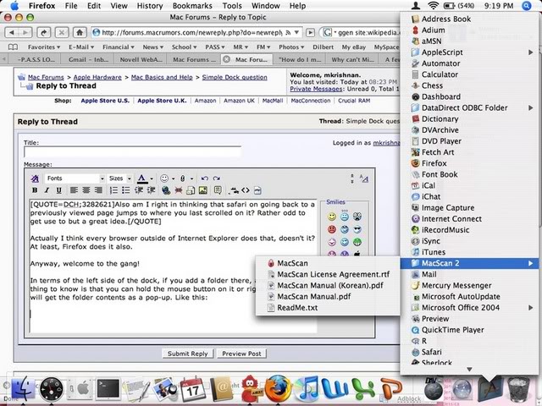The image size is (542, 406).
Task: Open Private Messages link
Action: [316, 89]
